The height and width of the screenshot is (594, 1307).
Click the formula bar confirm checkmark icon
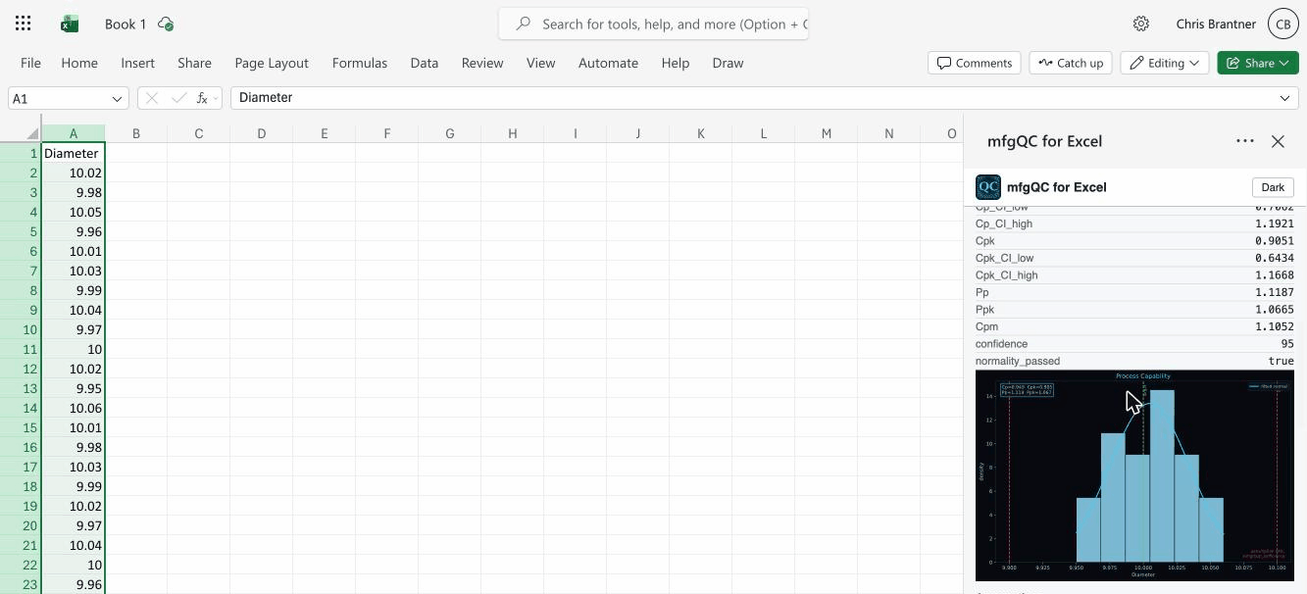[x=178, y=98]
